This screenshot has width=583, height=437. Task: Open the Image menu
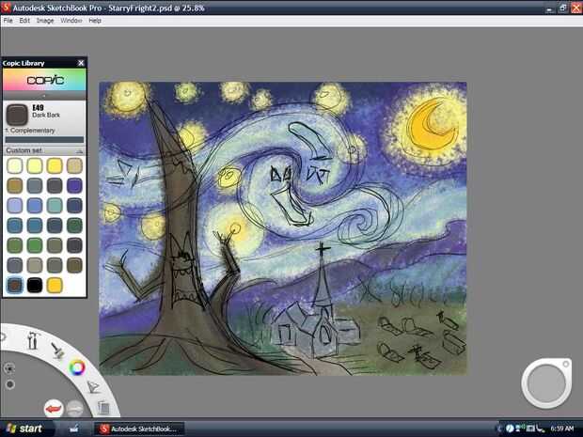[x=45, y=21]
